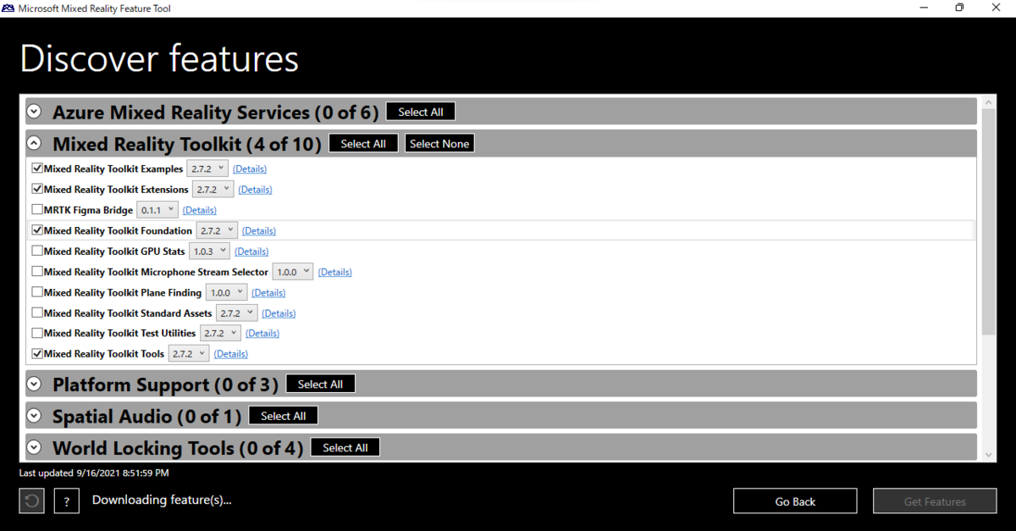The width and height of the screenshot is (1016, 531).
Task: Select All Azure Mixed Reality Services
Action: pos(421,112)
